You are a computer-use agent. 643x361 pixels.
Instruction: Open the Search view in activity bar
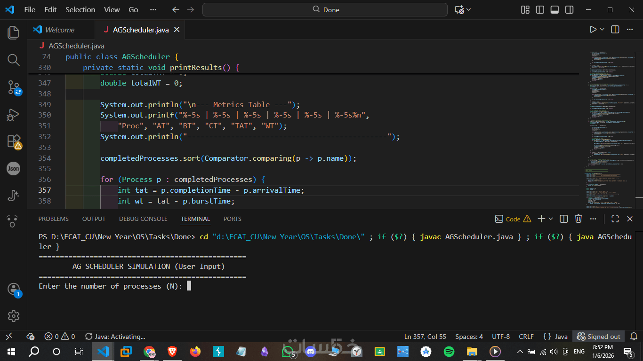pos(14,60)
